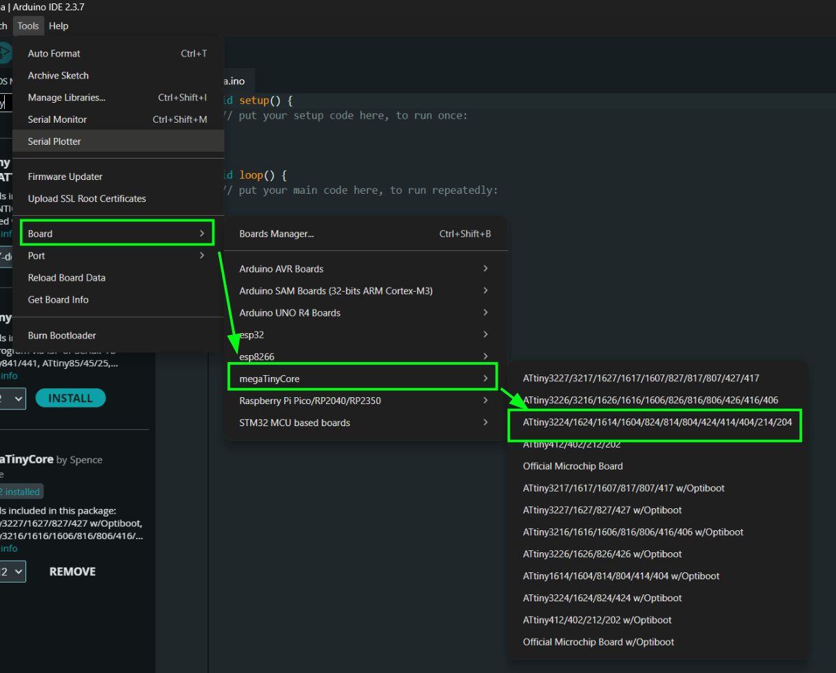
Task: Click the setup() function line in editor
Action: pos(257,101)
